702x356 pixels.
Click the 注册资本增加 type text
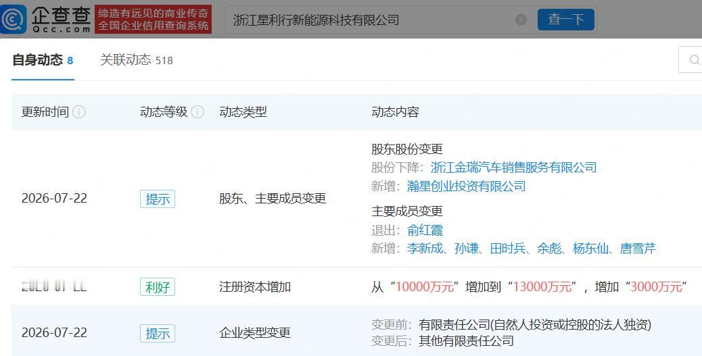click(255, 286)
